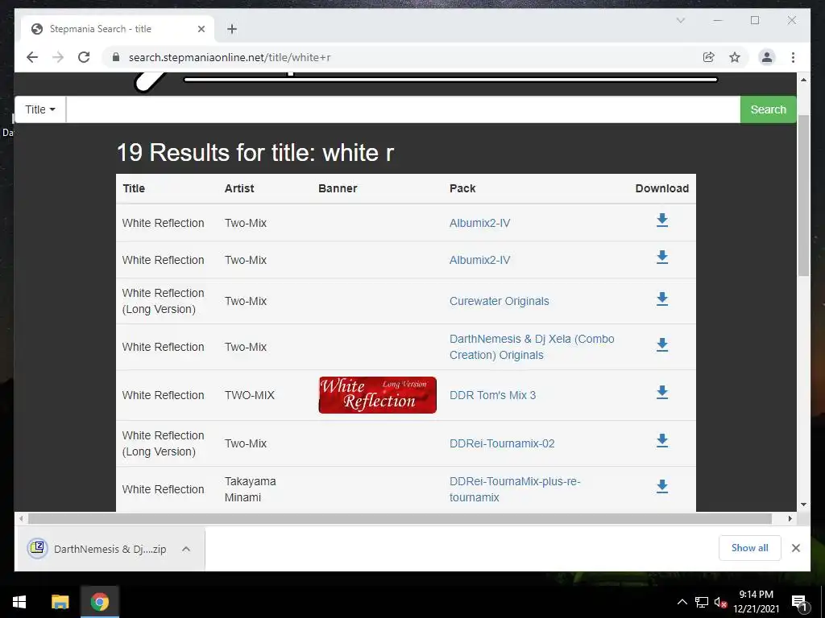Screen dimensions: 825x618
Task: Click the Download column header
Action: tap(662, 188)
